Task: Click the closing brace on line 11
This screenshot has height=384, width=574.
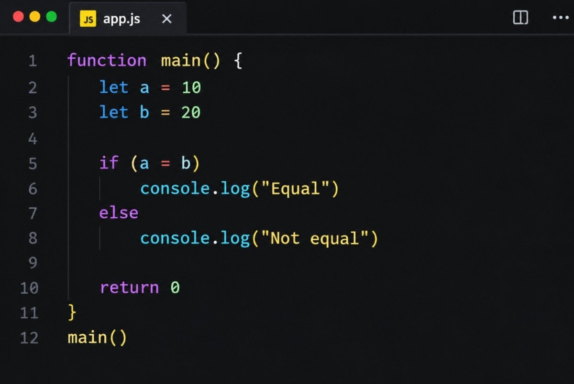Action: click(72, 313)
